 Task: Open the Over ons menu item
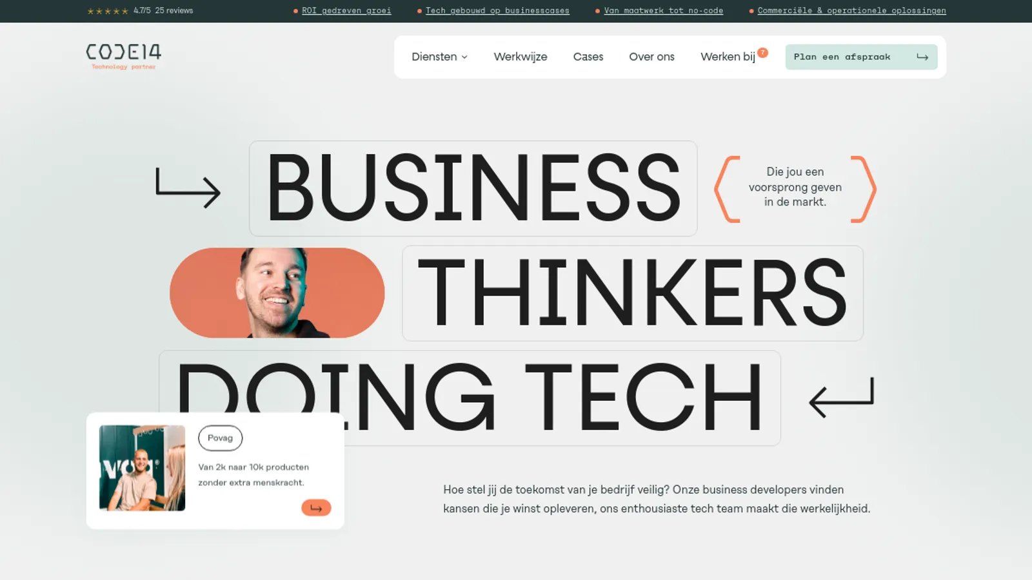tap(651, 57)
